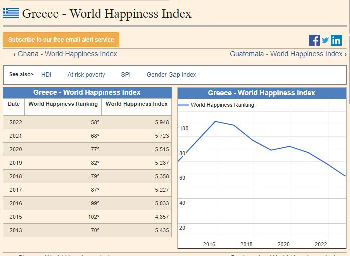The width and height of the screenshot is (350, 256).
Task: Go to Guatemala - World Happiness Index
Action: (x=288, y=54)
